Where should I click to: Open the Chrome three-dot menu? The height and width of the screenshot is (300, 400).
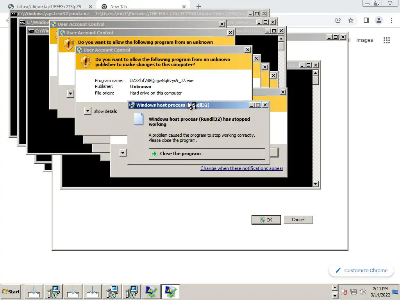click(391, 20)
